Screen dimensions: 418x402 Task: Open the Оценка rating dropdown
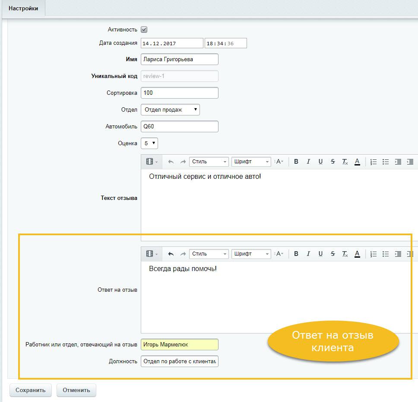point(149,143)
